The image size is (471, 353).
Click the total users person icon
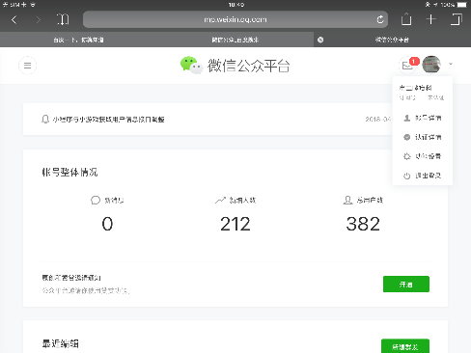pyautogui.click(x=347, y=201)
